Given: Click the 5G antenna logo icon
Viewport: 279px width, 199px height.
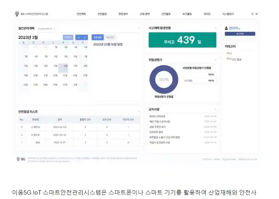Looking at the screenshot, I should [x=17, y=14].
